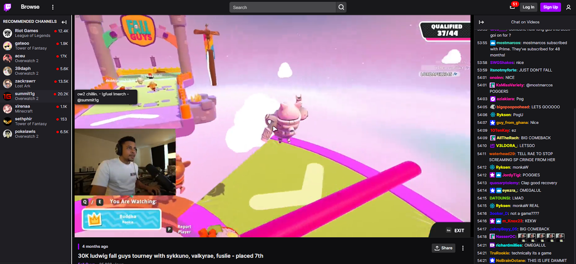The width and height of the screenshot is (576, 264).
Task: Click the Sign Up button
Action: pos(550,7)
